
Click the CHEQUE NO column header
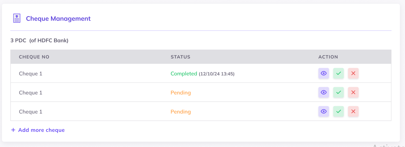pos(34,57)
